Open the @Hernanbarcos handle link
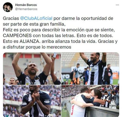This screenshot has height=117, width=122. tap(26, 9)
